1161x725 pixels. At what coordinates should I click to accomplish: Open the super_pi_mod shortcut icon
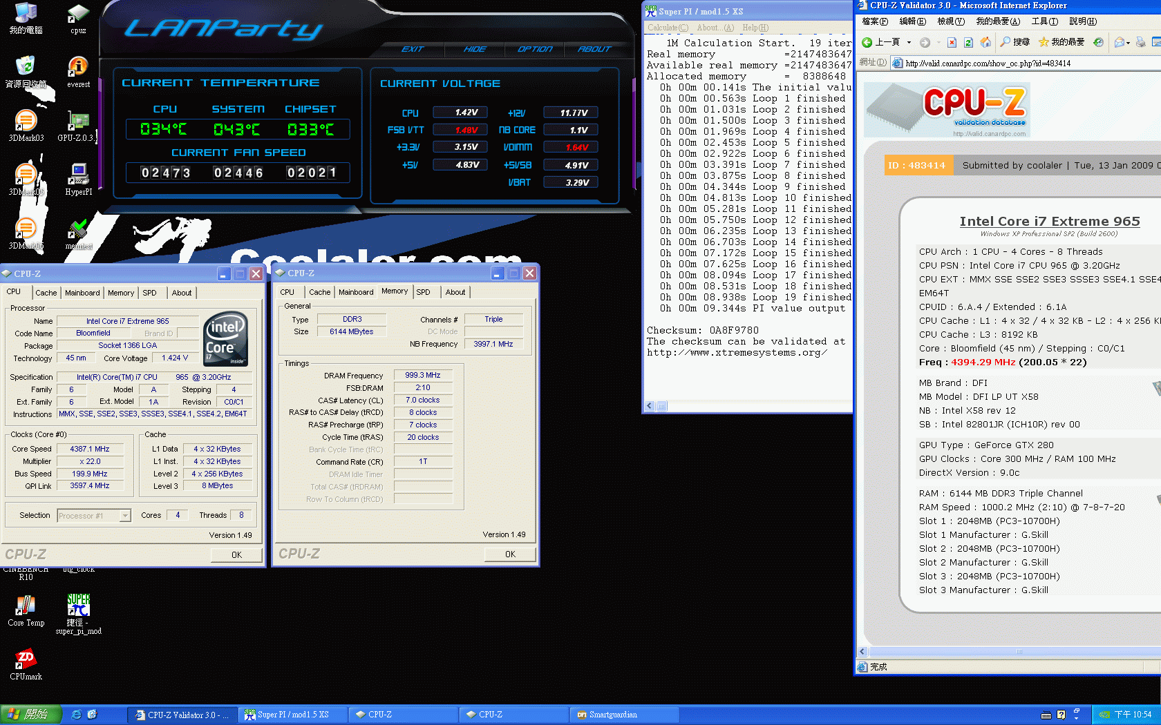(x=78, y=606)
